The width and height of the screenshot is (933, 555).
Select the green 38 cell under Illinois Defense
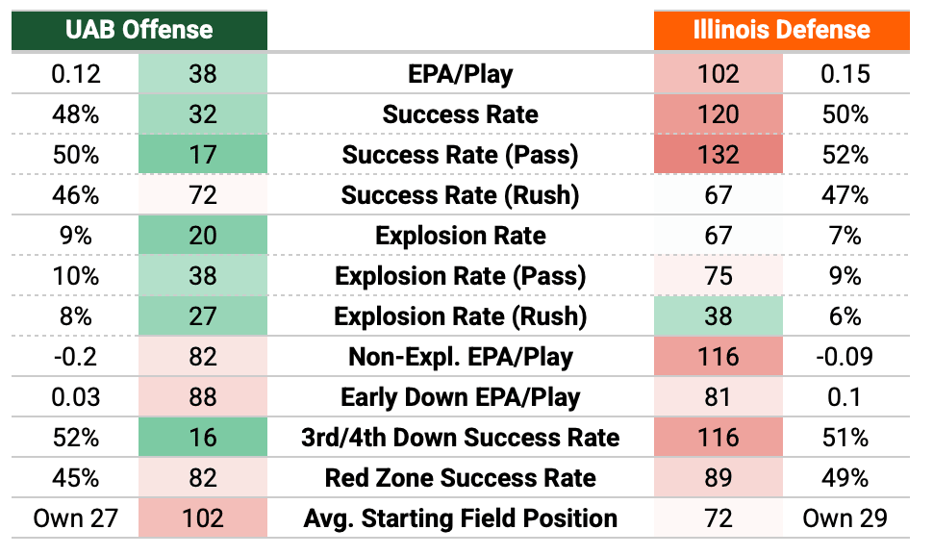click(x=719, y=316)
